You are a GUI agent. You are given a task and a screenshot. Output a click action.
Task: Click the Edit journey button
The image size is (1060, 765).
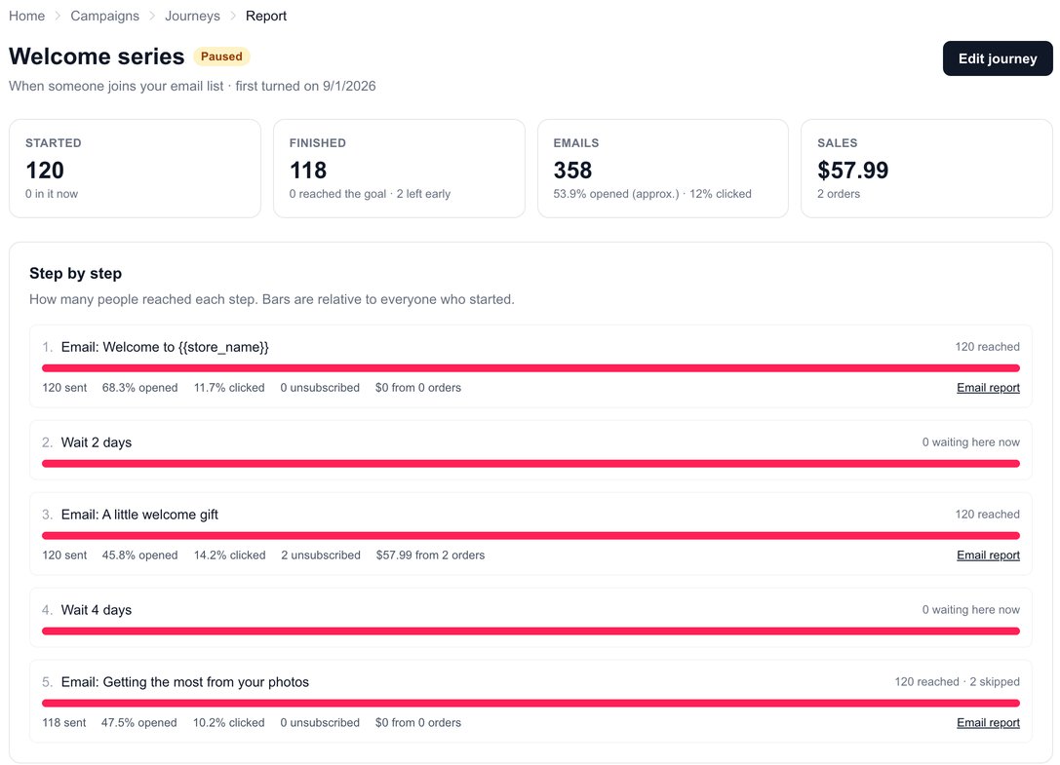[x=998, y=58]
